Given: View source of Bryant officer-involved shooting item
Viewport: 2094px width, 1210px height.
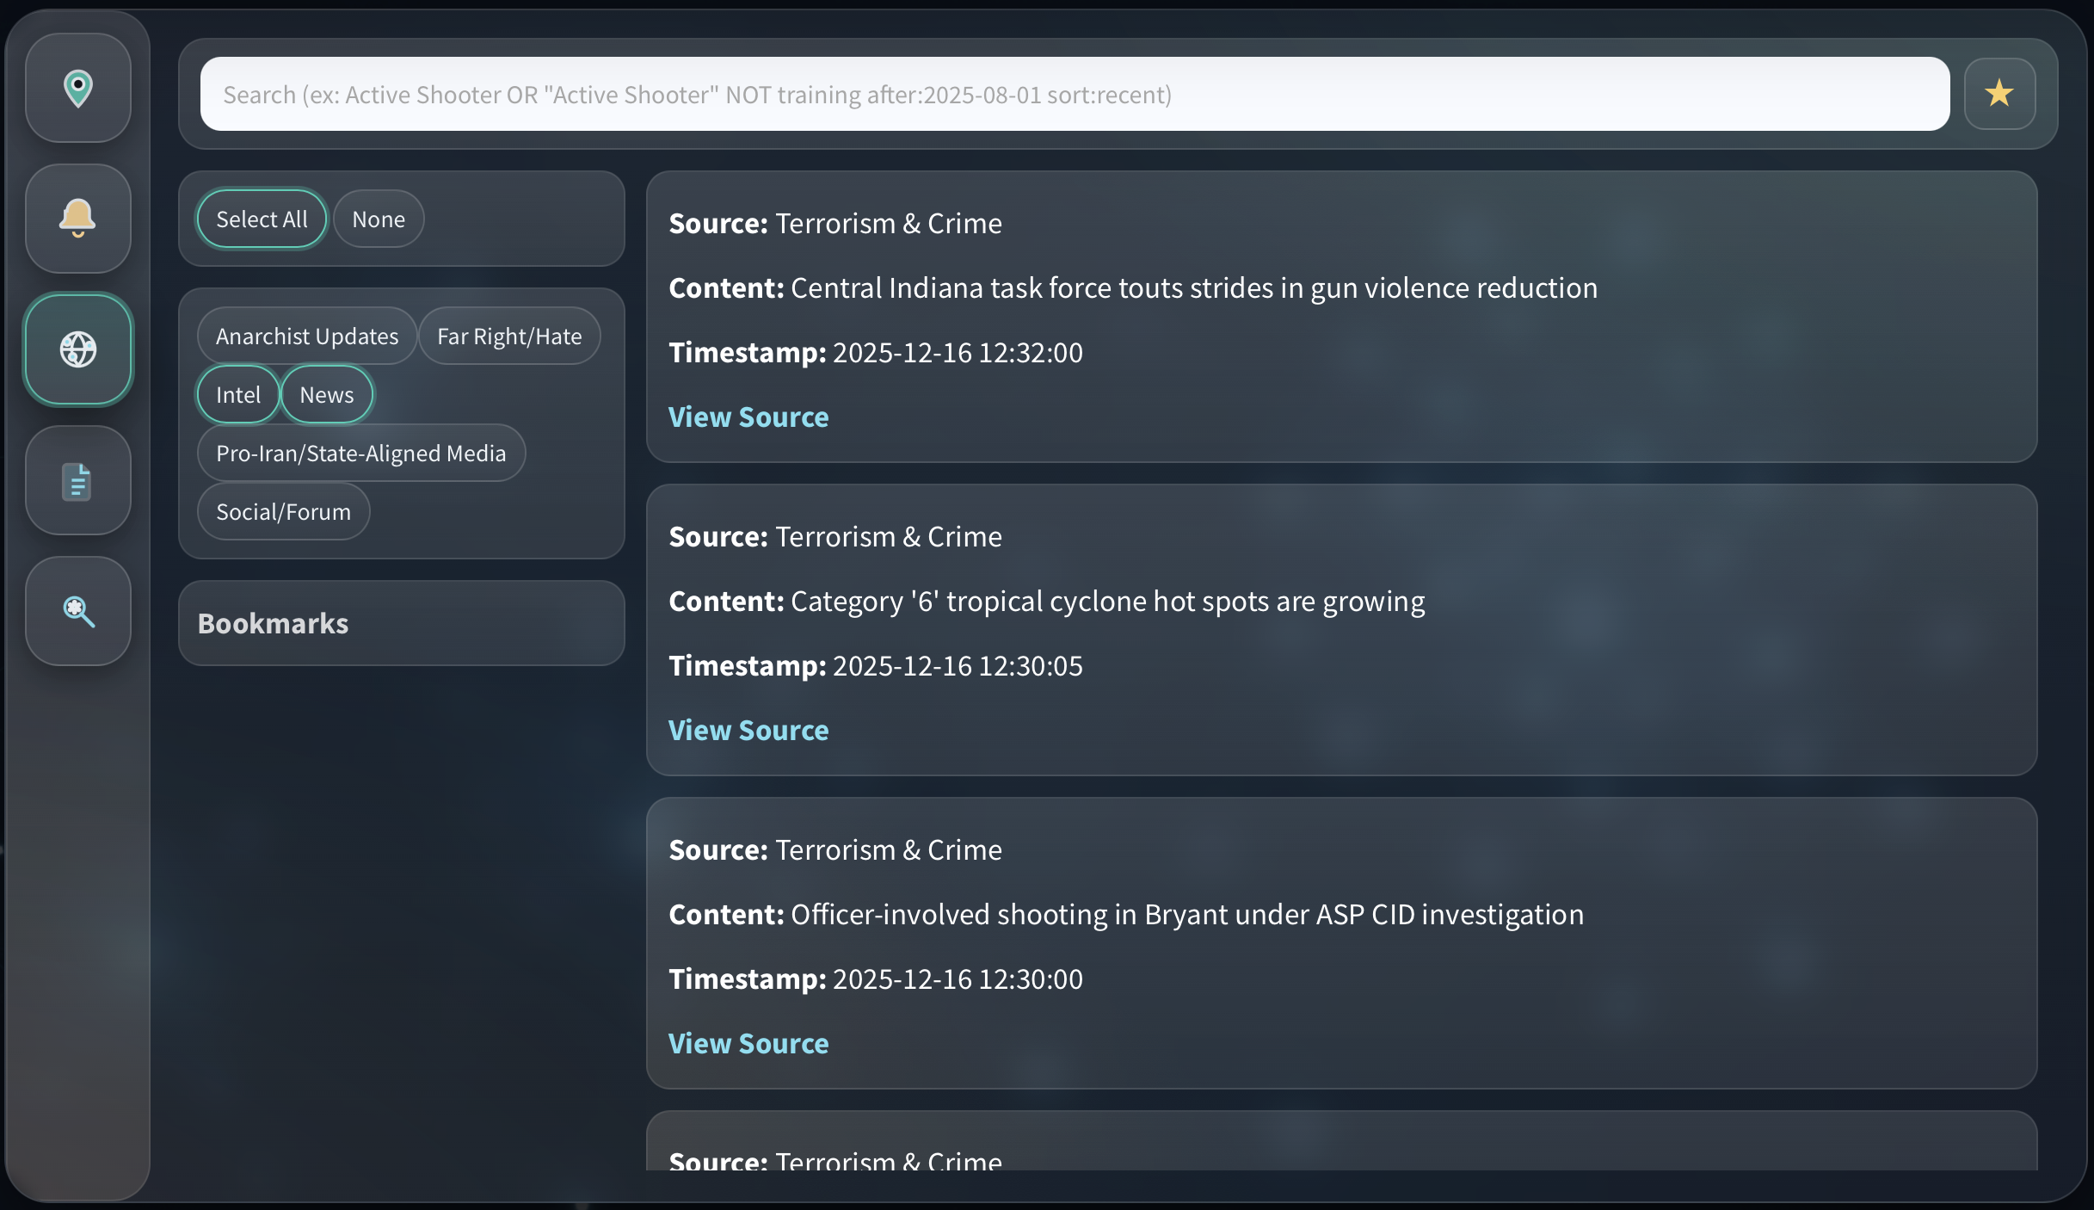Looking at the screenshot, I should click(748, 1043).
